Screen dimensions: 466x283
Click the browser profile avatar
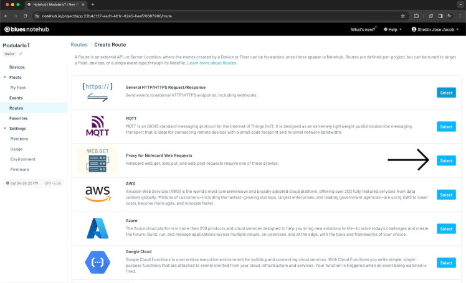(450, 16)
